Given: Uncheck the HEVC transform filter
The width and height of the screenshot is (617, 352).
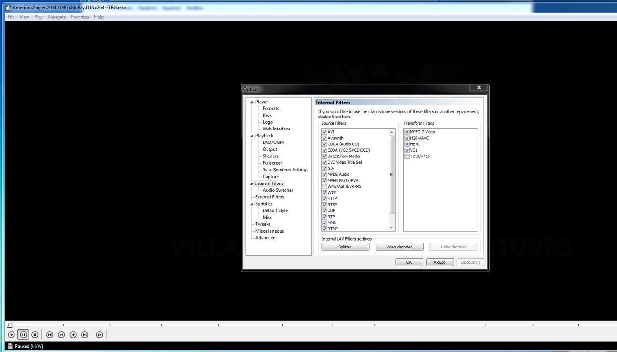Looking at the screenshot, I should click(407, 143).
